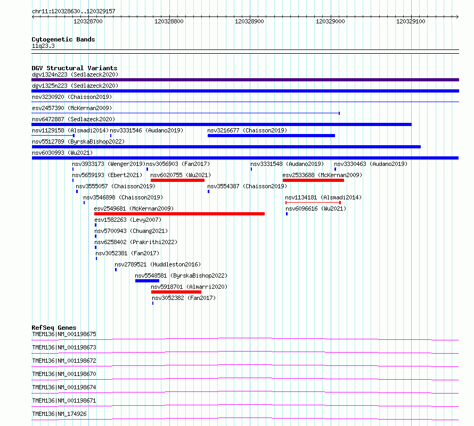Click ruler position 120328700
The height and width of the screenshot is (426, 474).
click(88, 21)
